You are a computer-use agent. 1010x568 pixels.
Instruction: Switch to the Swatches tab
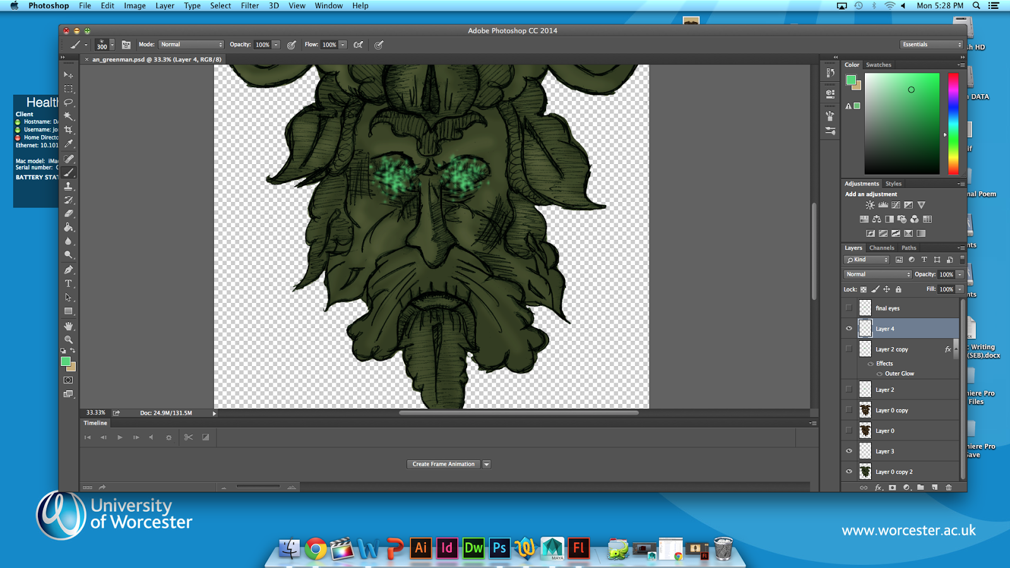878,65
